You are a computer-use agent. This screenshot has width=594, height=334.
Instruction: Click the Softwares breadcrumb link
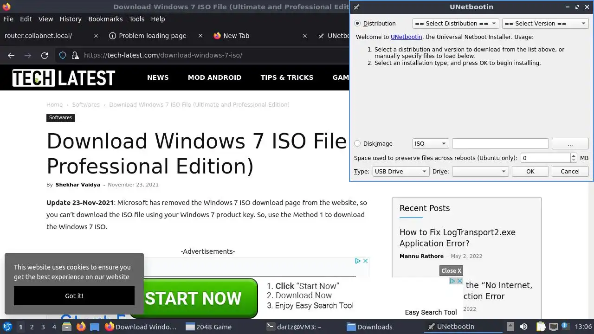[86, 105]
